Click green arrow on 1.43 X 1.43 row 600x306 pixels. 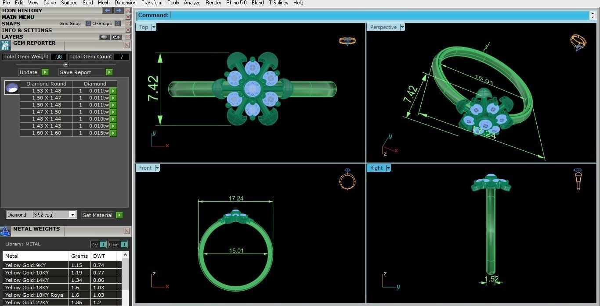tap(113, 126)
